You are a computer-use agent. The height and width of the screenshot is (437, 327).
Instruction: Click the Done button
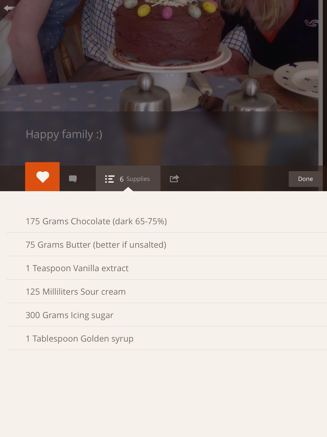click(x=305, y=179)
